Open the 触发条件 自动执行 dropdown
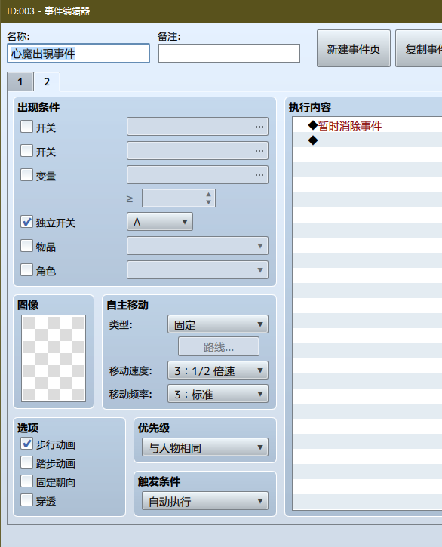 (x=205, y=501)
